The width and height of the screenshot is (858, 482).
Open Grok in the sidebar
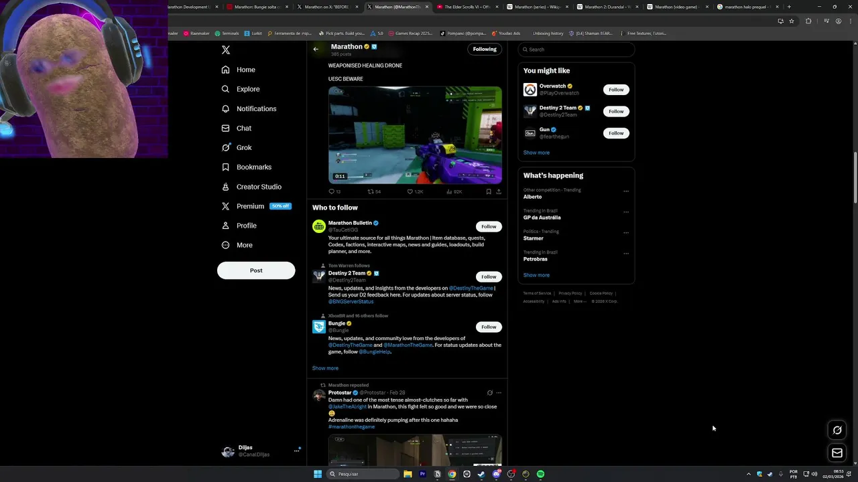point(236,147)
